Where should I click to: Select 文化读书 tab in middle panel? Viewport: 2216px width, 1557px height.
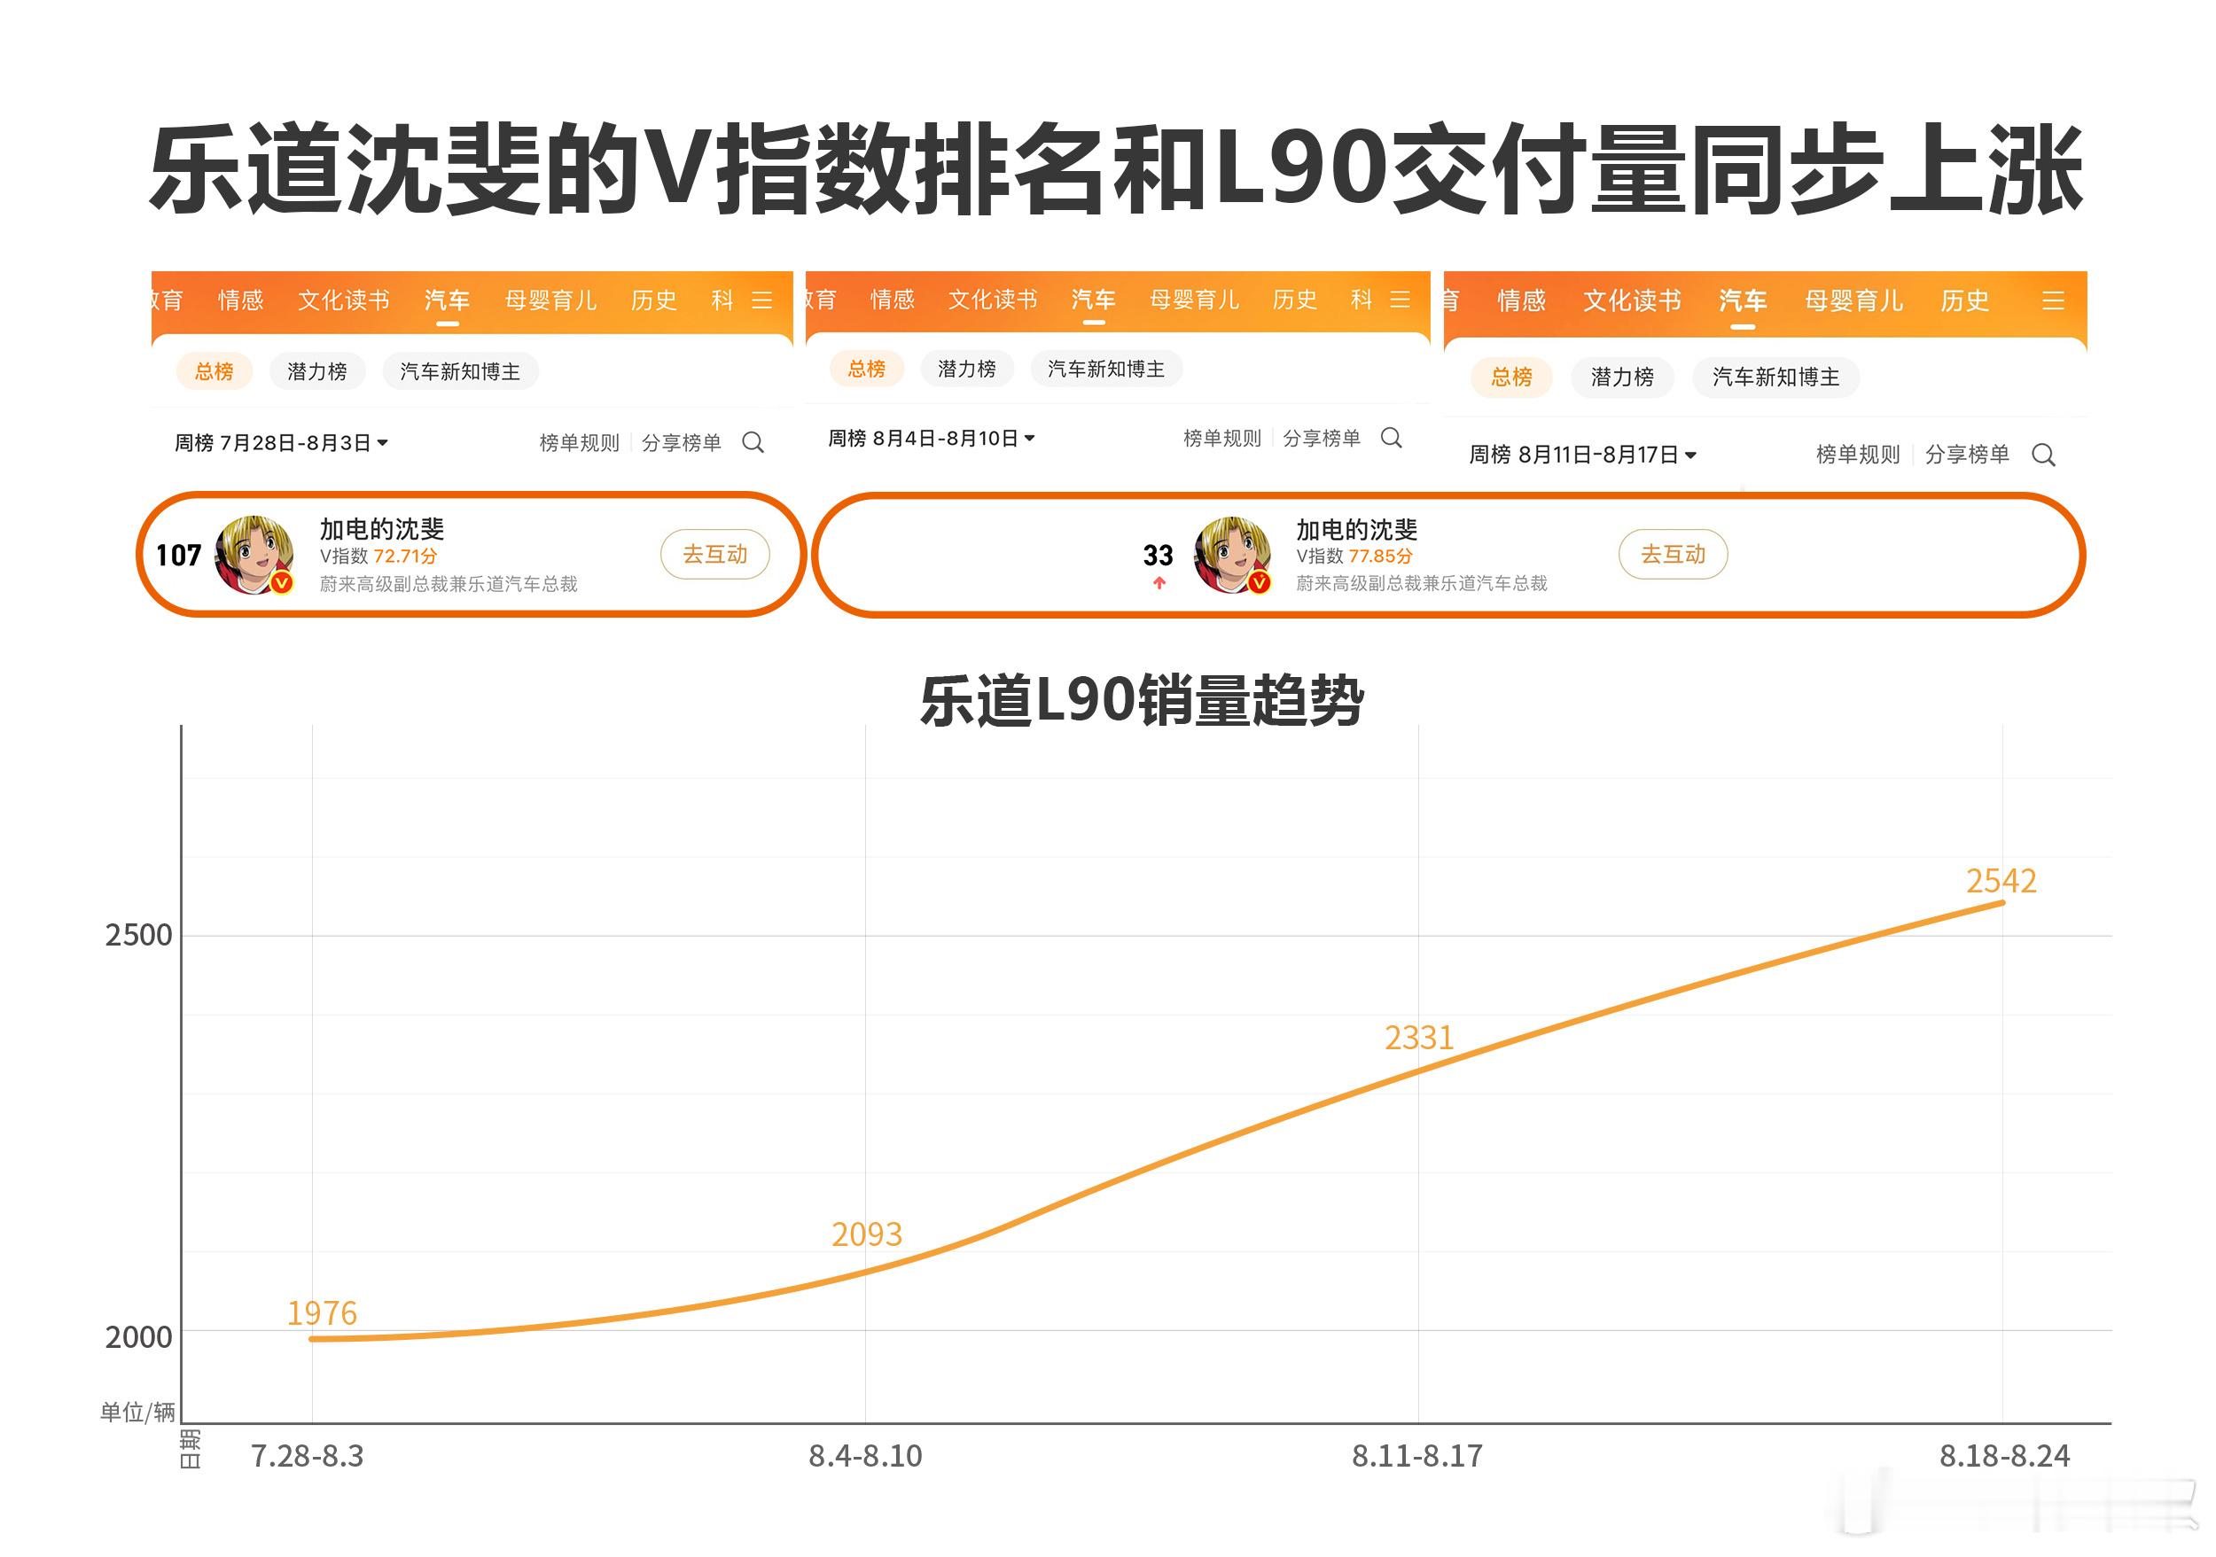(993, 299)
